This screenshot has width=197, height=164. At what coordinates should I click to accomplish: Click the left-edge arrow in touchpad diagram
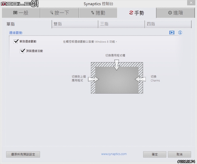[94, 79]
